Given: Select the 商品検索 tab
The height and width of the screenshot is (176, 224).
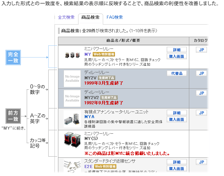Looking at the screenshot, I should [x=90, y=17].
